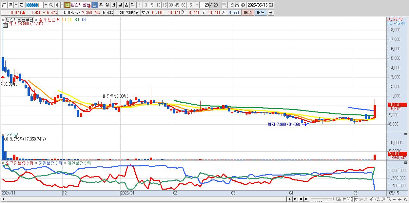
Task: Click the magnifier zoom icon in bottom bar
Action: (x=389, y=199)
